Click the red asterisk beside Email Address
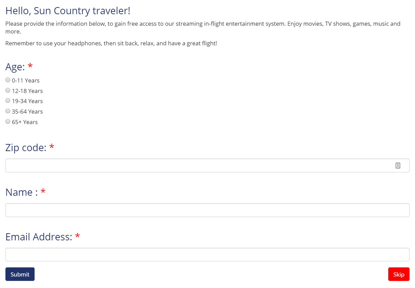 (78, 236)
